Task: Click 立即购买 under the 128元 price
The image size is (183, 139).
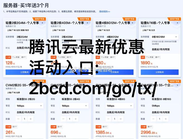Action: pos(25,72)
